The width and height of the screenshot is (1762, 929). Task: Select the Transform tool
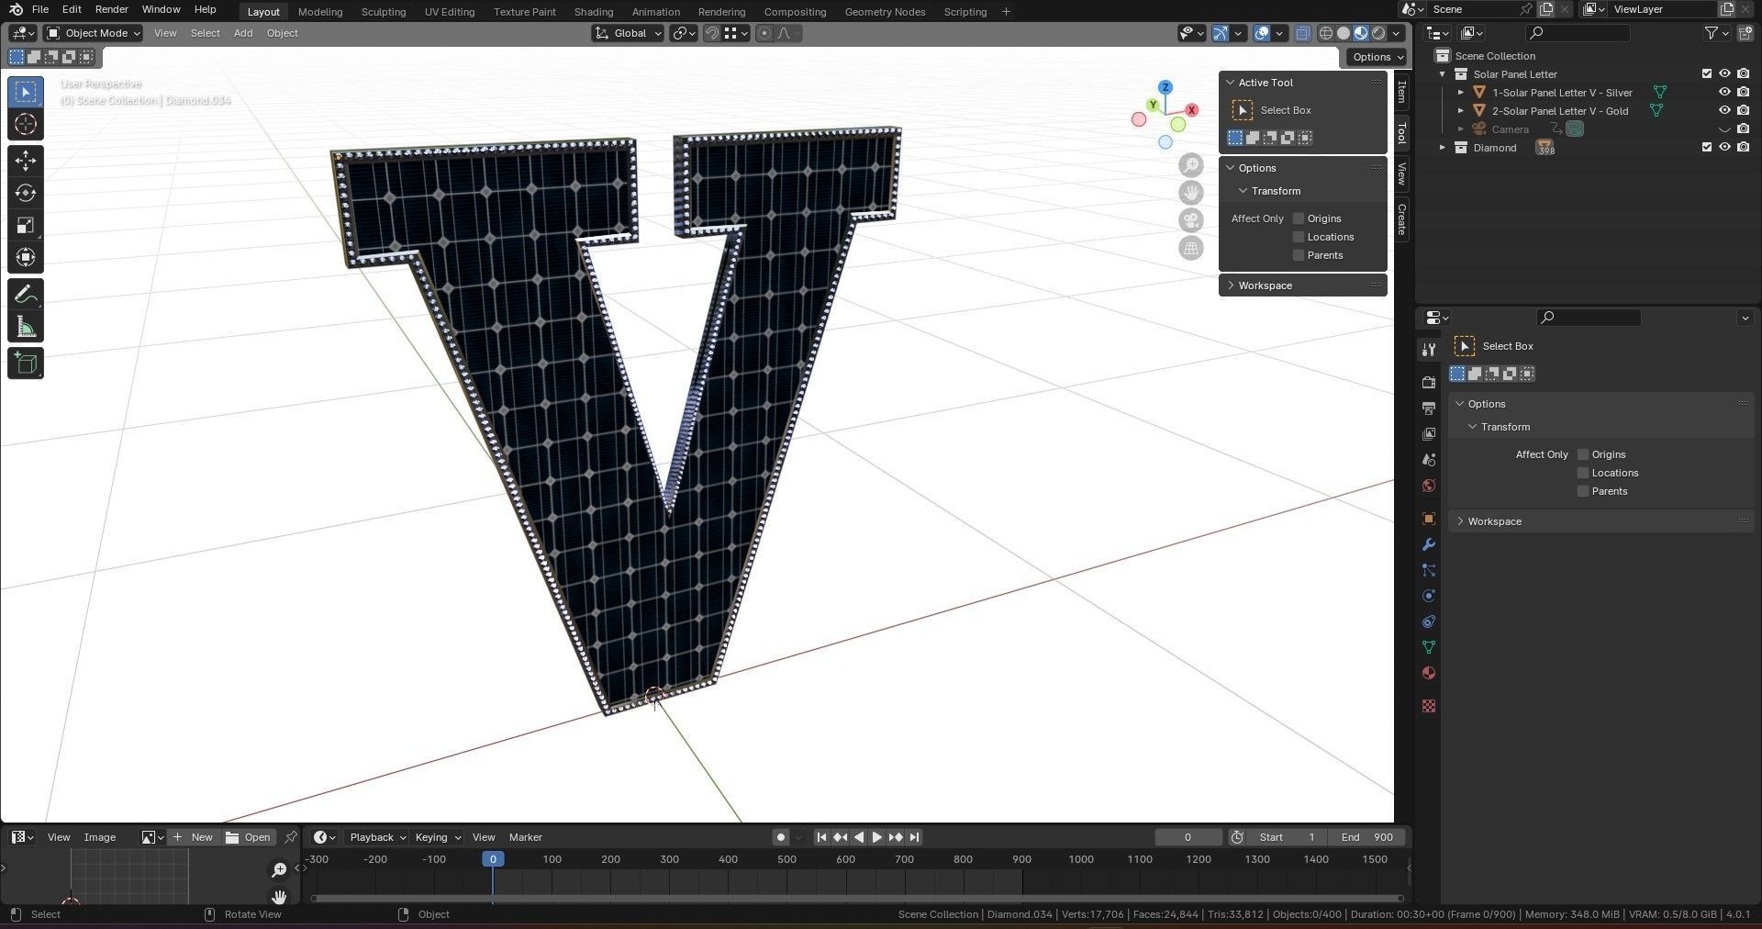tap(26, 257)
